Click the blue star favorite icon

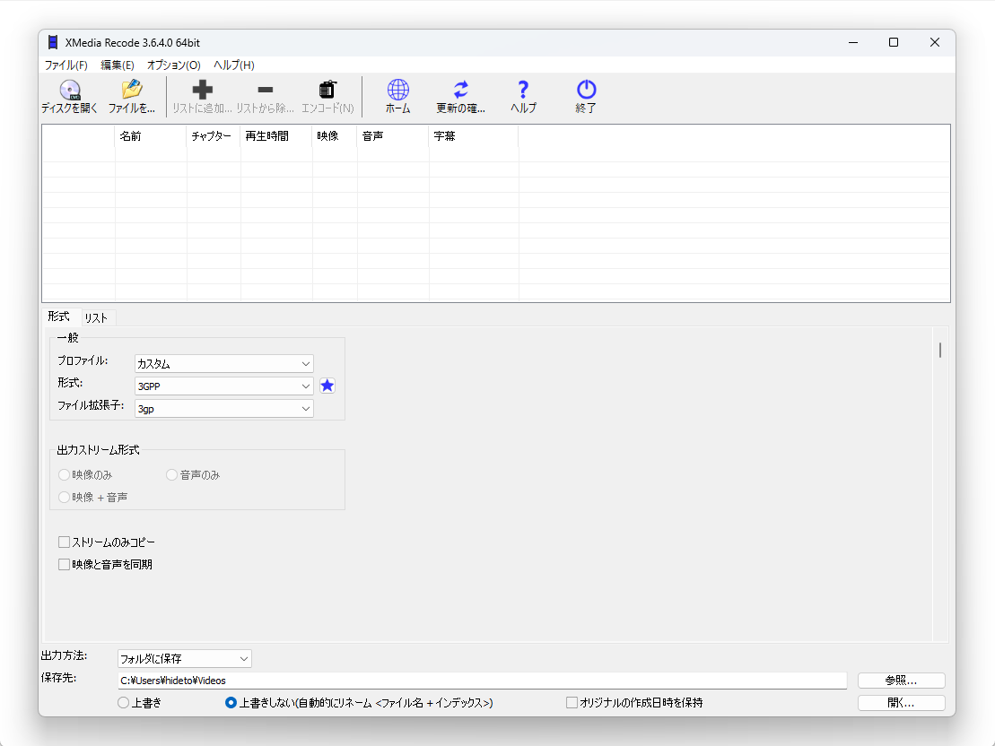pos(327,386)
